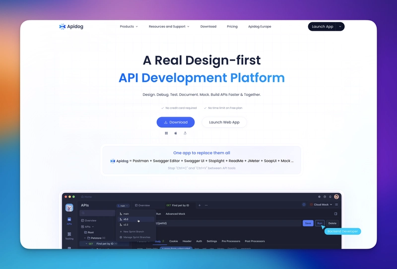Click the user avatar in the app header
The height and width of the screenshot is (269, 397).
[336, 197]
